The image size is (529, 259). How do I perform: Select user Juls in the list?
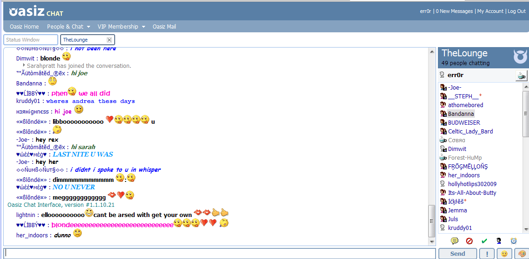coord(453,219)
